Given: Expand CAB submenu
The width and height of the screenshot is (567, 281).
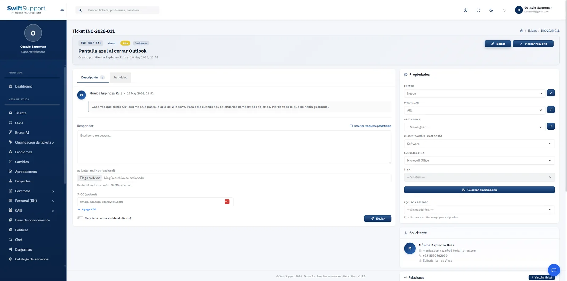Looking at the screenshot, I should tap(31, 210).
